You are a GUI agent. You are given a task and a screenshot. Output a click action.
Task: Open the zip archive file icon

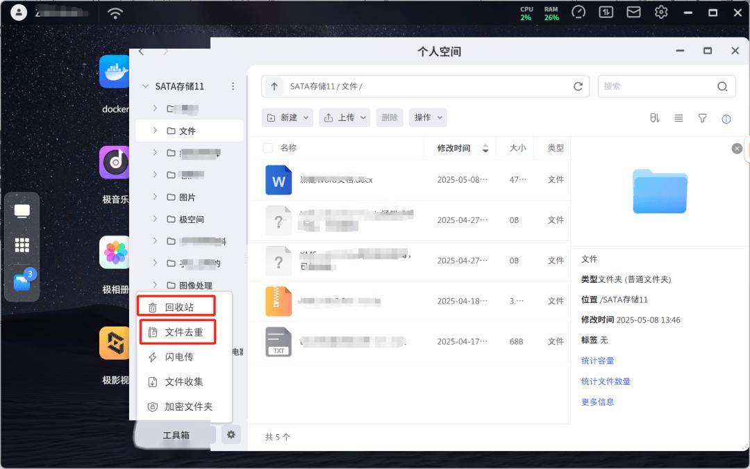coord(279,301)
